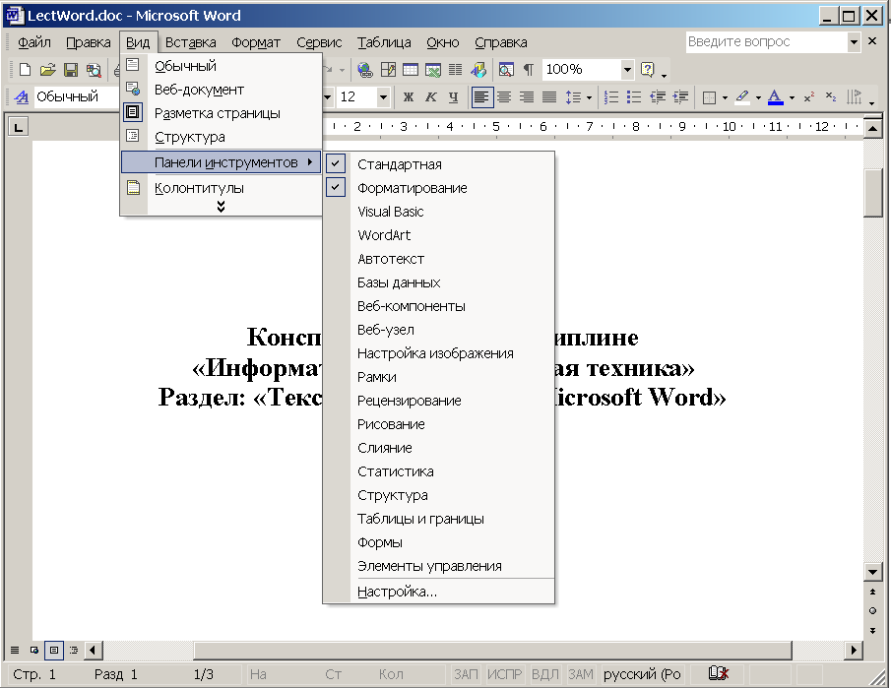Open the highlight color dropdown arrow

(x=758, y=97)
